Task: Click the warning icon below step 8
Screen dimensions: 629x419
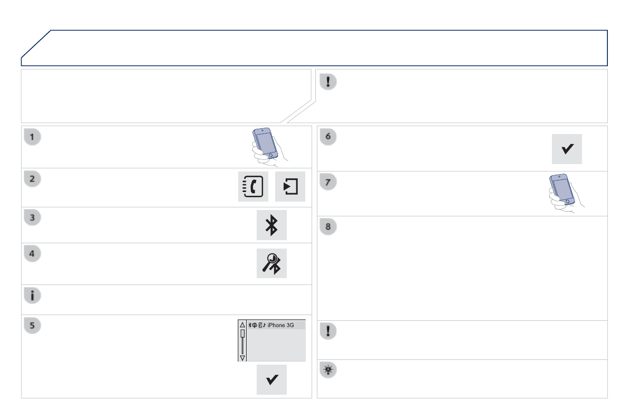Action: coord(328,331)
